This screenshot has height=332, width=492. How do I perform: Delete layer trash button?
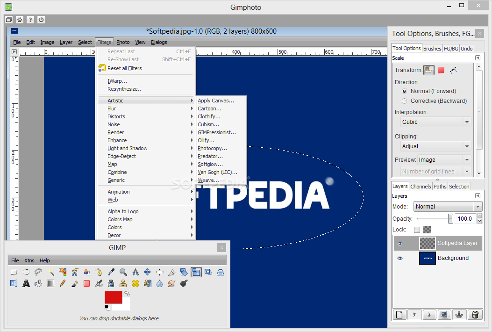click(x=475, y=315)
